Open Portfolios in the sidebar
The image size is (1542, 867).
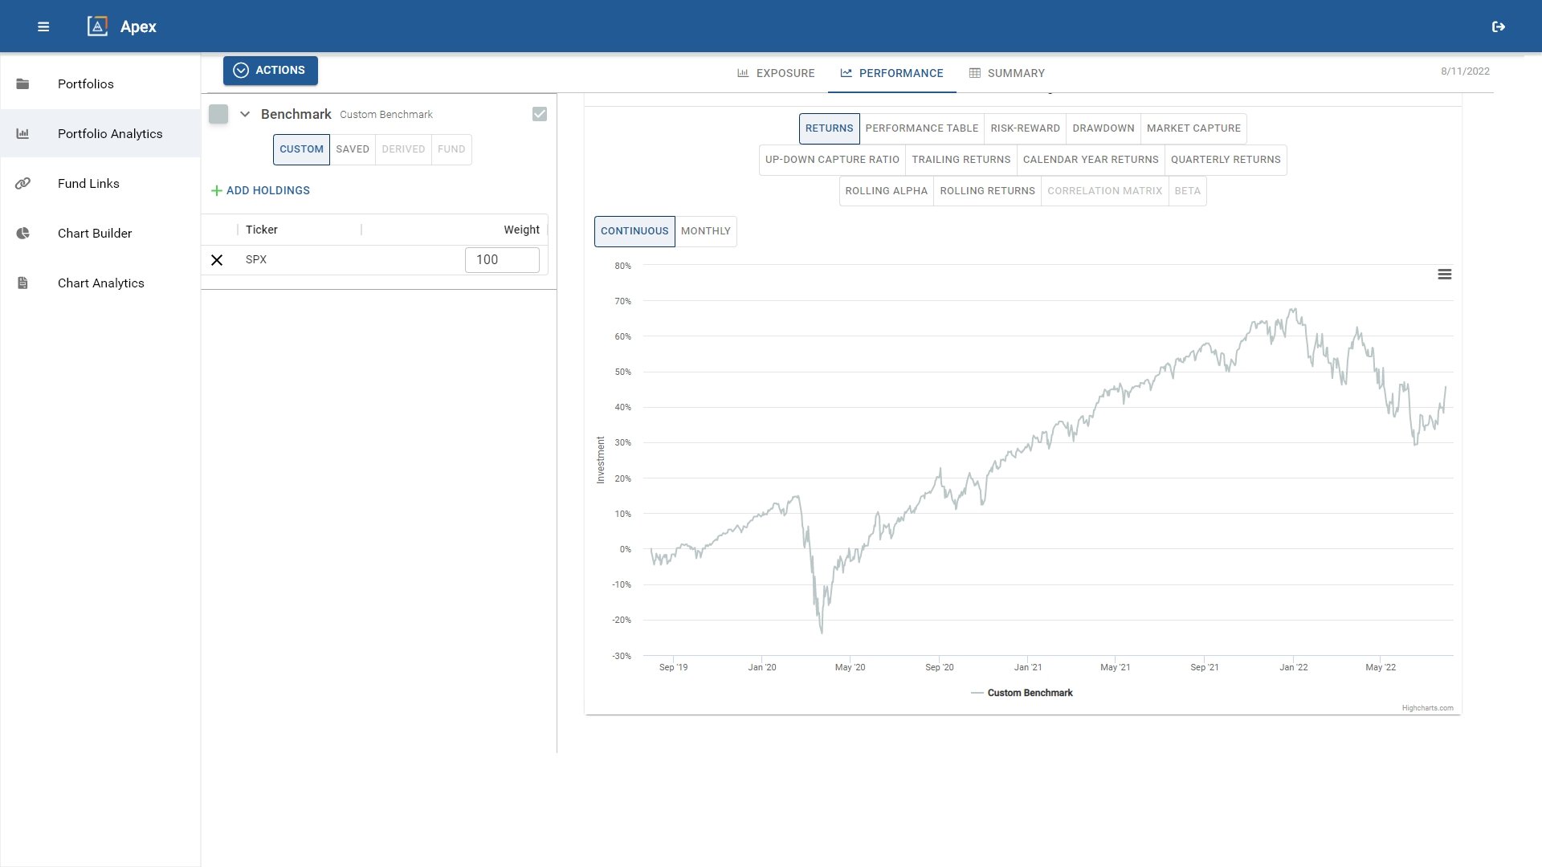pos(100,83)
